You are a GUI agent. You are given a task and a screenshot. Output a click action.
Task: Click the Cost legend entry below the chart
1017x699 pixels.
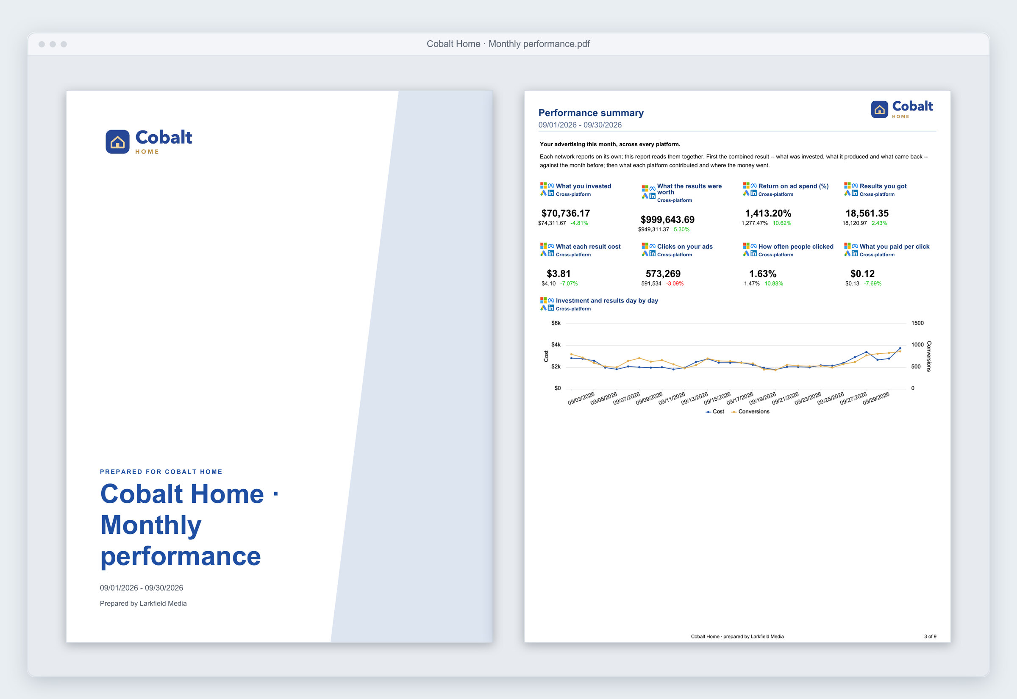[x=715, y=412]
